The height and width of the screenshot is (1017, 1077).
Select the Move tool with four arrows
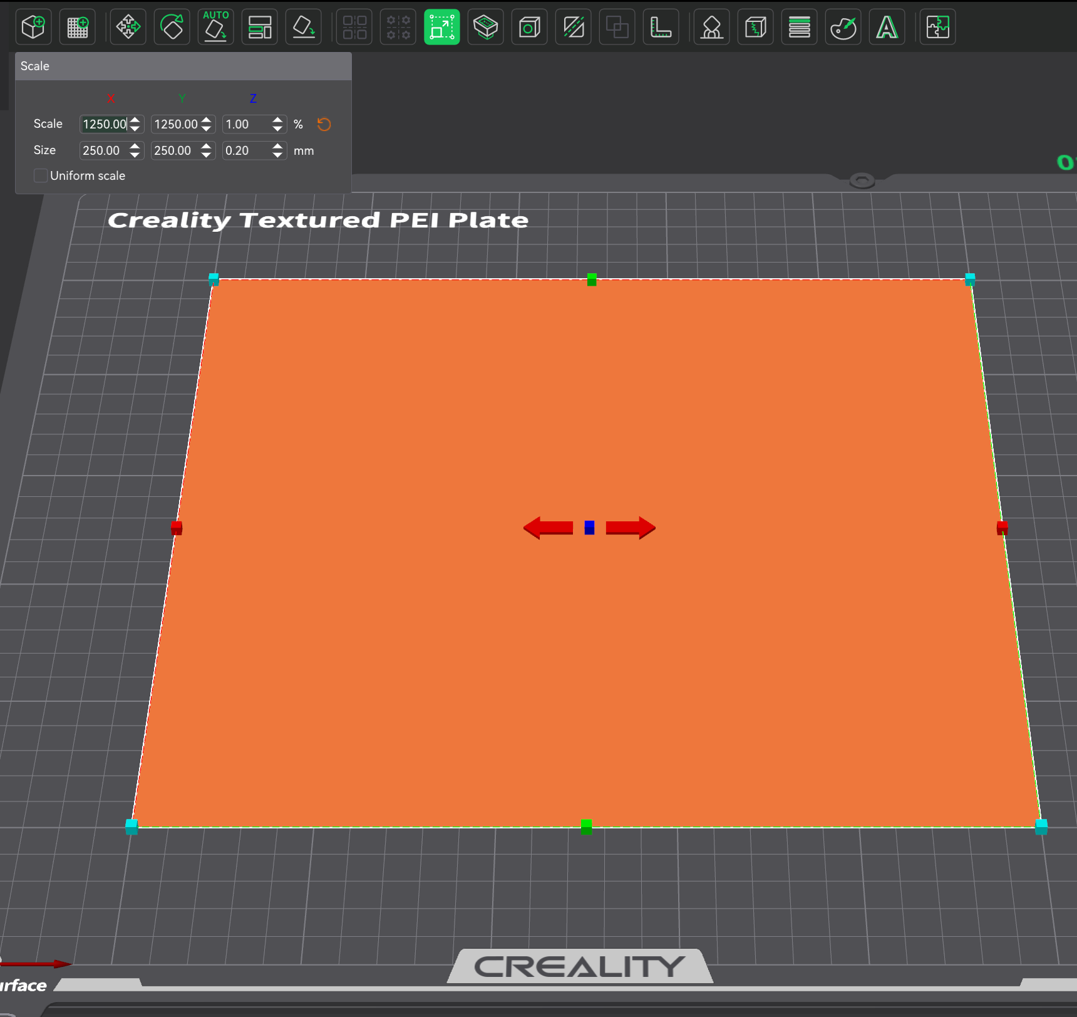[x=128, y=27]
